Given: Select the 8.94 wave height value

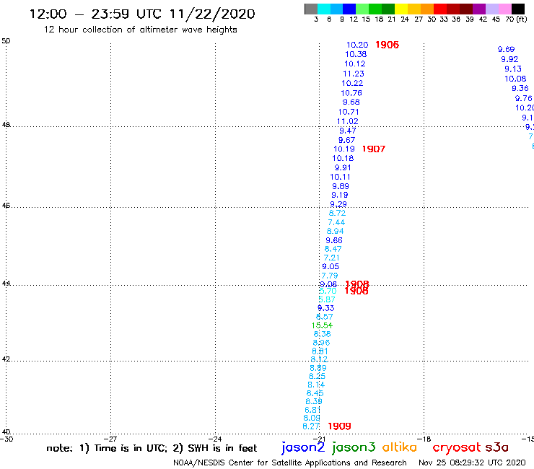Looking at the screenshot, I should (335, 231).
